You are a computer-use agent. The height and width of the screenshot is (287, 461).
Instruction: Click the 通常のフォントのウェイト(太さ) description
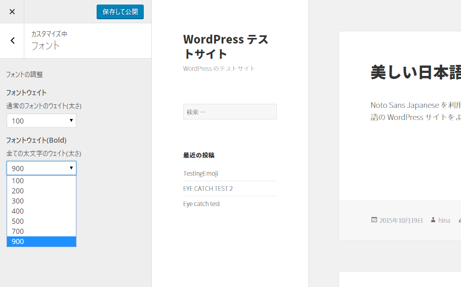[44, 106]
